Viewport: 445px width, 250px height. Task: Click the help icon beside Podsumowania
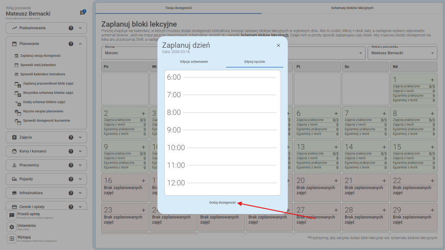[x=71, y=28]
